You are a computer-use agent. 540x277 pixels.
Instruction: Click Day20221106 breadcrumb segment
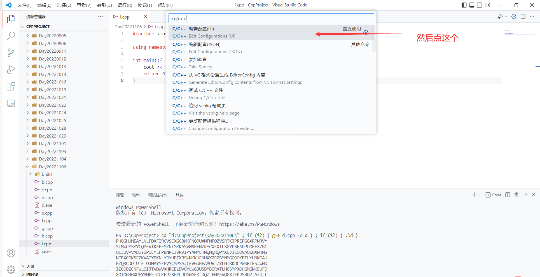(x=128, y=27)
